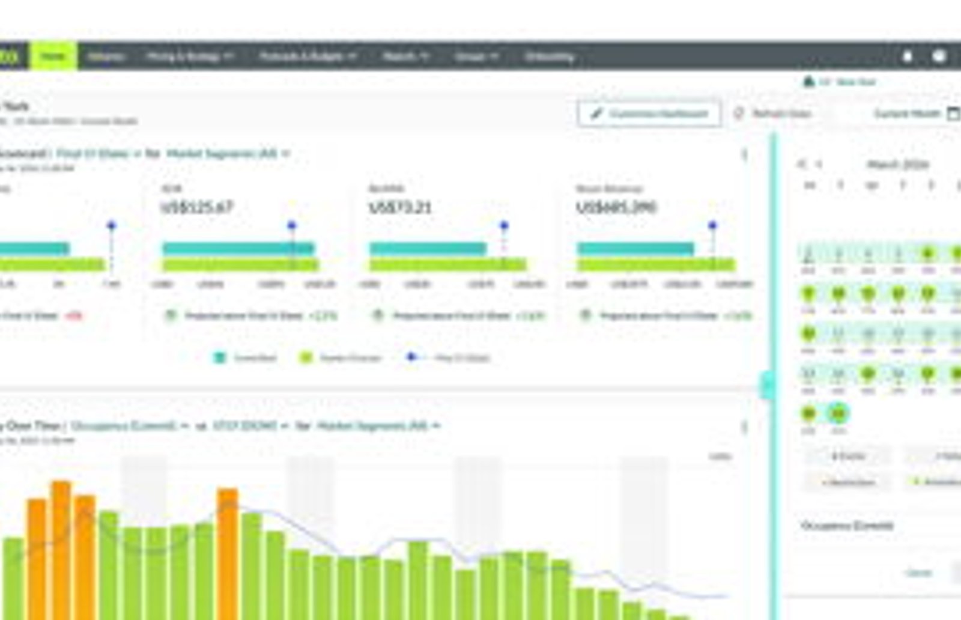Viewport: 961px width, 620px height.
Task: Click the teal swatch in the Scorecard legend
Action: [220, 357]
